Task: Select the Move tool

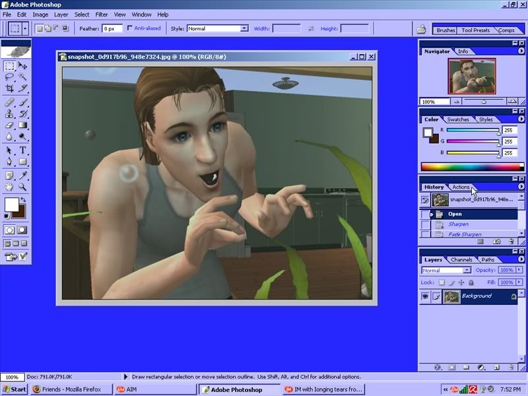Action: pyautogui.click(x=22, y=65)
